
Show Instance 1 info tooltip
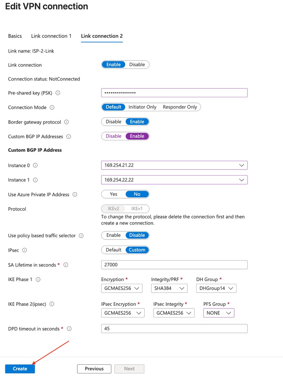click(x=35, y=180)
